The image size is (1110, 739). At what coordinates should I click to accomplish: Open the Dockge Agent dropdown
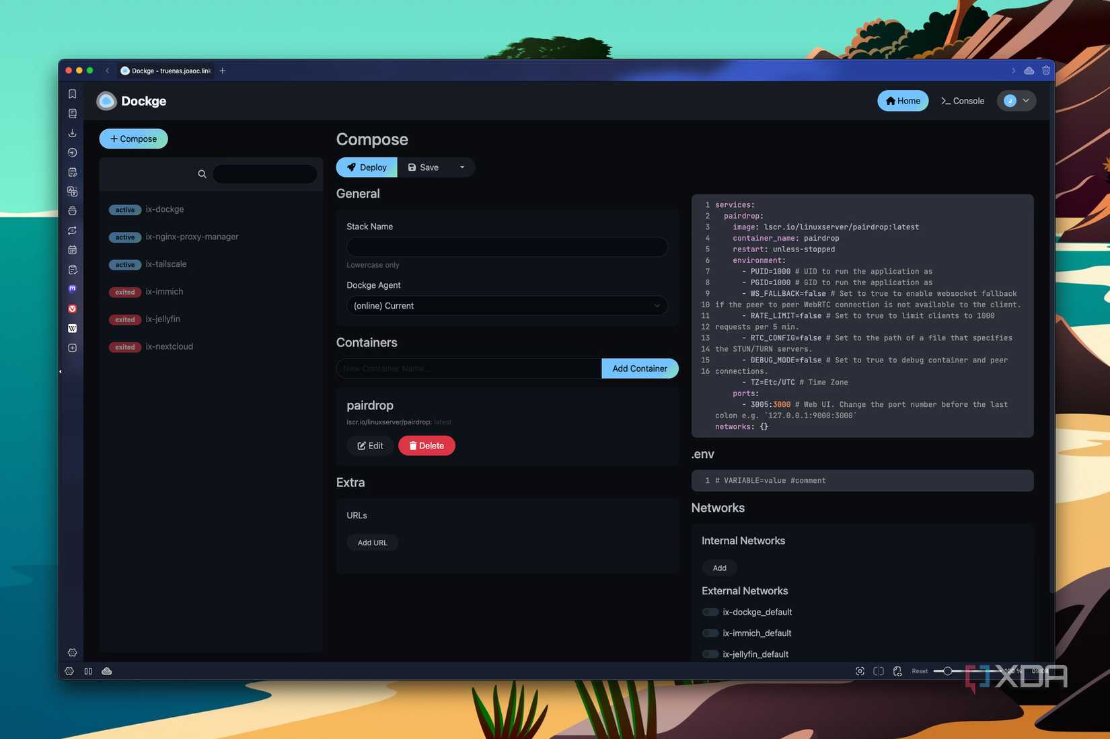507,305
